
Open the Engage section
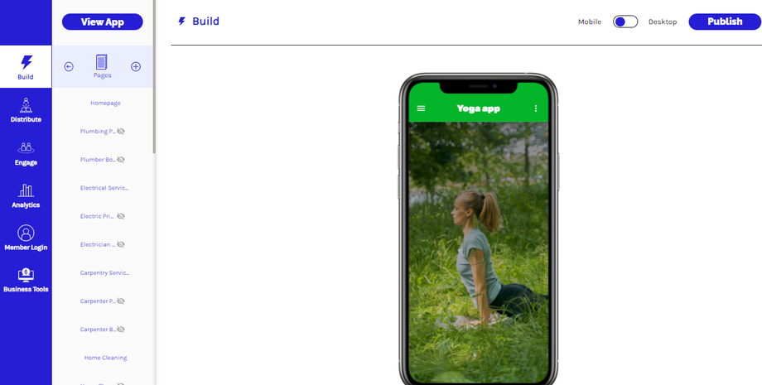pos(26,153)
